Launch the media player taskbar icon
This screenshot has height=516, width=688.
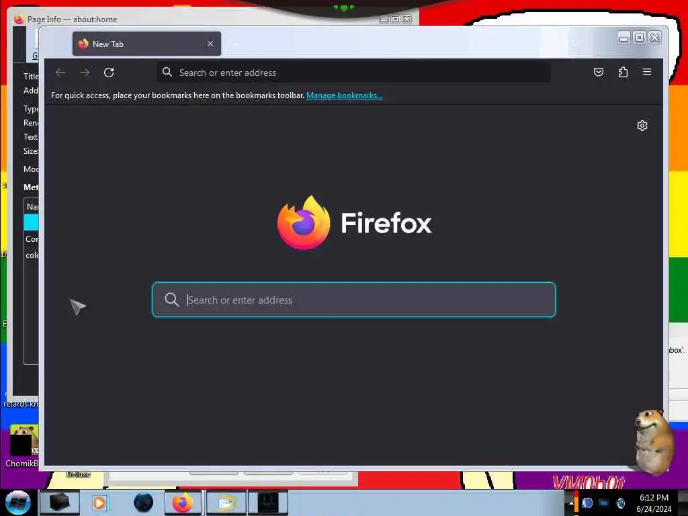(99, 503)
